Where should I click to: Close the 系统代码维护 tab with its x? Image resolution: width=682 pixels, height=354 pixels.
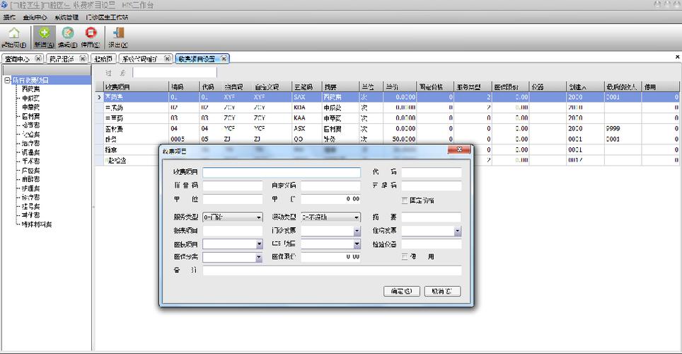pyautogui.click(x=167, y=58)
